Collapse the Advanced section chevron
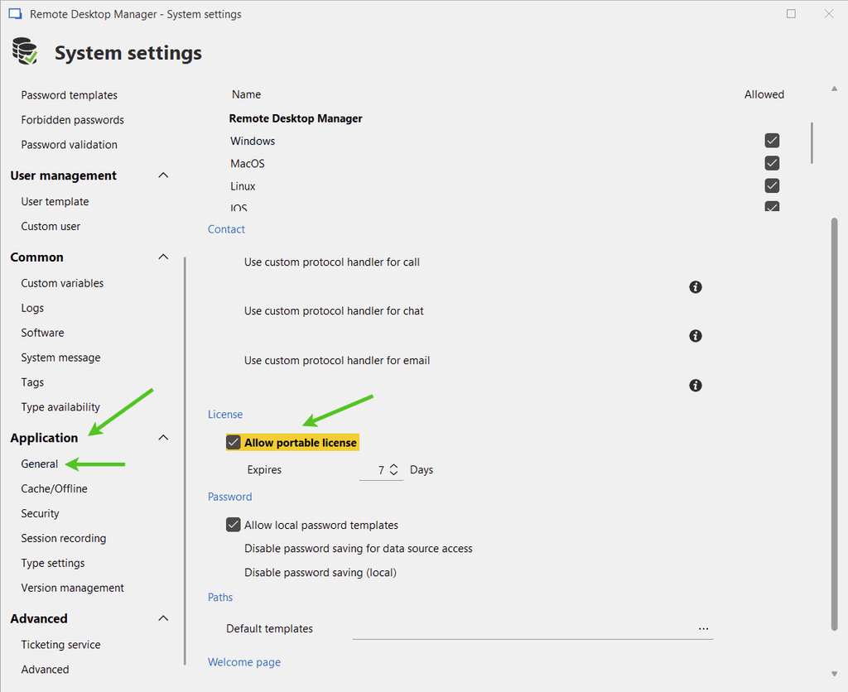The width and height of the screenshot is (848, 692). tap(163, 618)
